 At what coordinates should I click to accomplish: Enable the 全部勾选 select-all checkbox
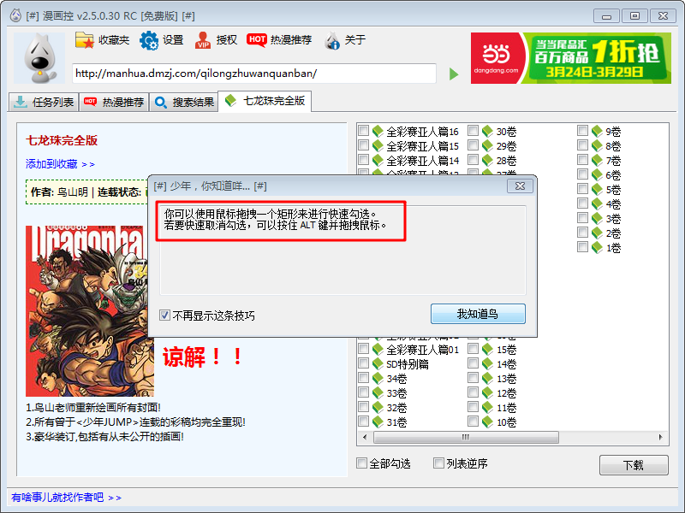coord(361,463)
